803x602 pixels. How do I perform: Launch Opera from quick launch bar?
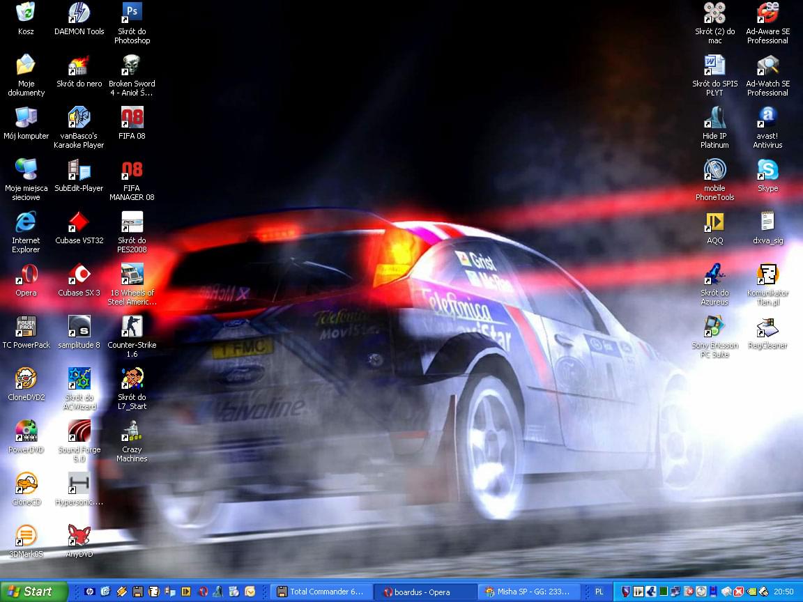(x=204, y=592)
